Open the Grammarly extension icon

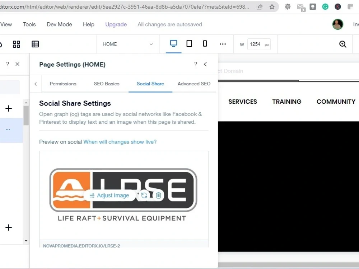pyautogui.click(x=325, y=7)
